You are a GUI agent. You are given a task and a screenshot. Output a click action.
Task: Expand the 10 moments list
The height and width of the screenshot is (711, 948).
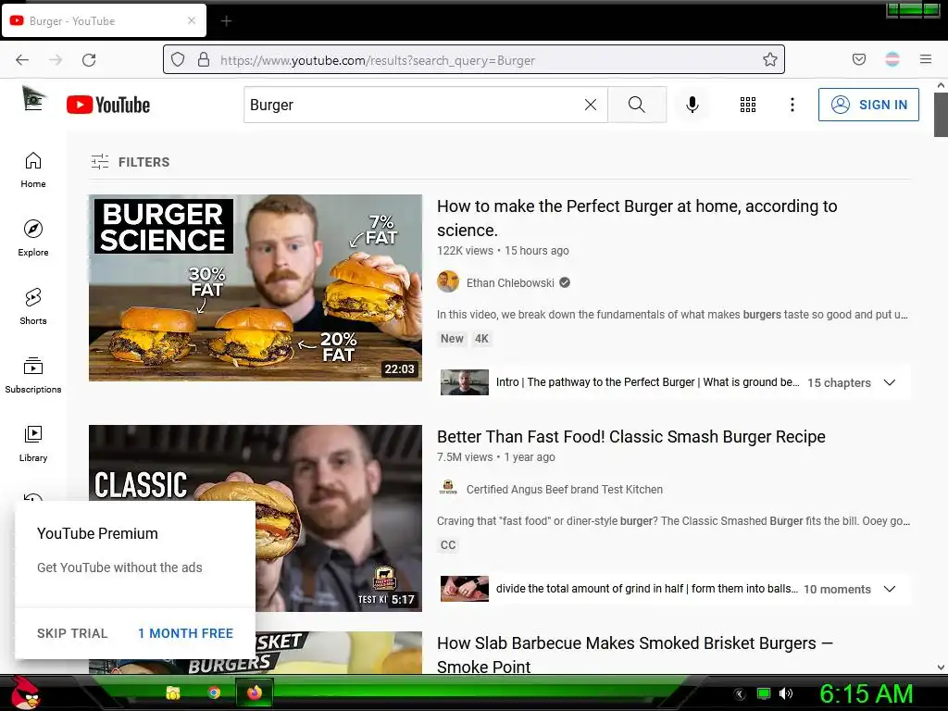click(x=890, y=589)
